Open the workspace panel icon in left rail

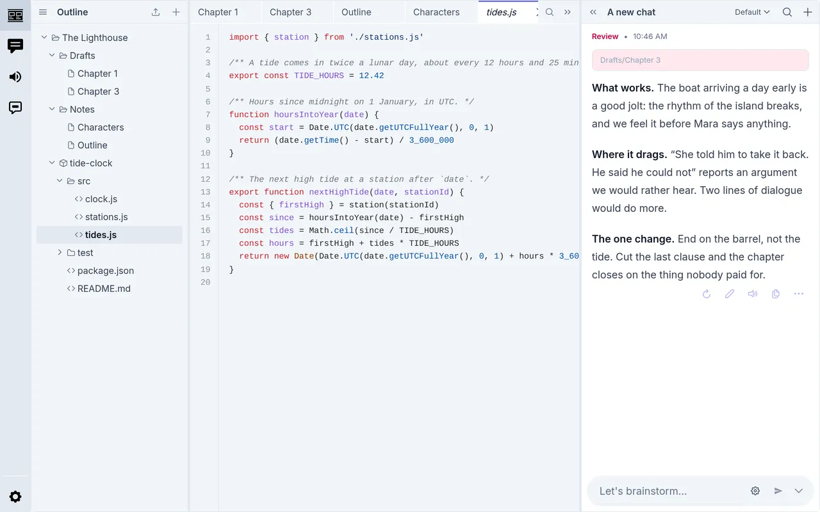(x=15, y=15)
